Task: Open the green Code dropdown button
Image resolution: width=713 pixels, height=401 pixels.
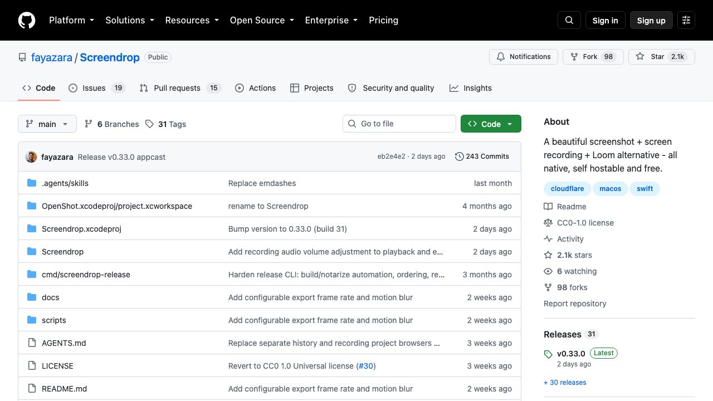Action: pyautogui.click(x=491, y=124)
